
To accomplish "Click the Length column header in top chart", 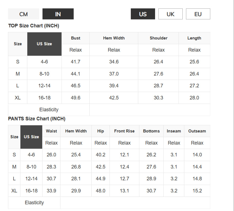I will (x=194, y=38).
